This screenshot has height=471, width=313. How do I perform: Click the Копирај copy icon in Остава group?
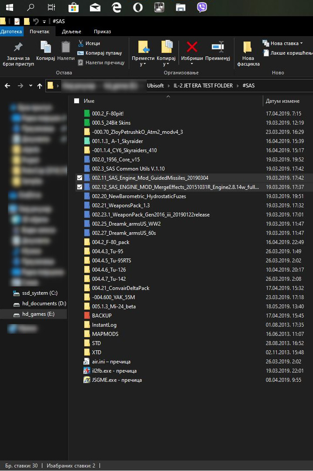pos(45,48)
